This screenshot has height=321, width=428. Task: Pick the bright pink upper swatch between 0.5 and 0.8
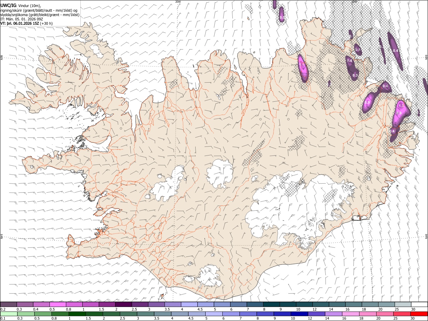pos(58,304)
